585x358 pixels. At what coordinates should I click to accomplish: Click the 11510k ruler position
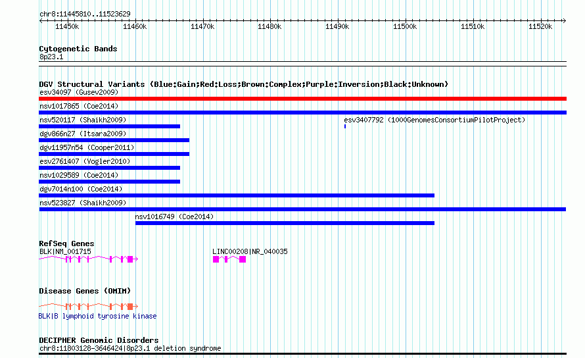(473, 26)
